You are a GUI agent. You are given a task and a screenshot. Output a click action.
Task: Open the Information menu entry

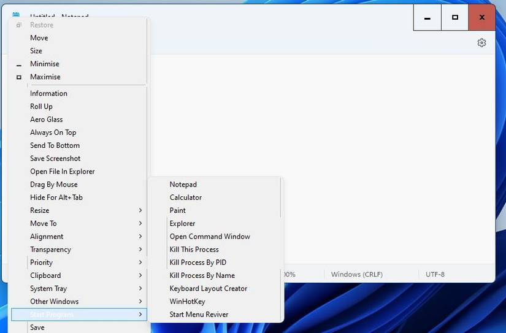pos(79,93)
